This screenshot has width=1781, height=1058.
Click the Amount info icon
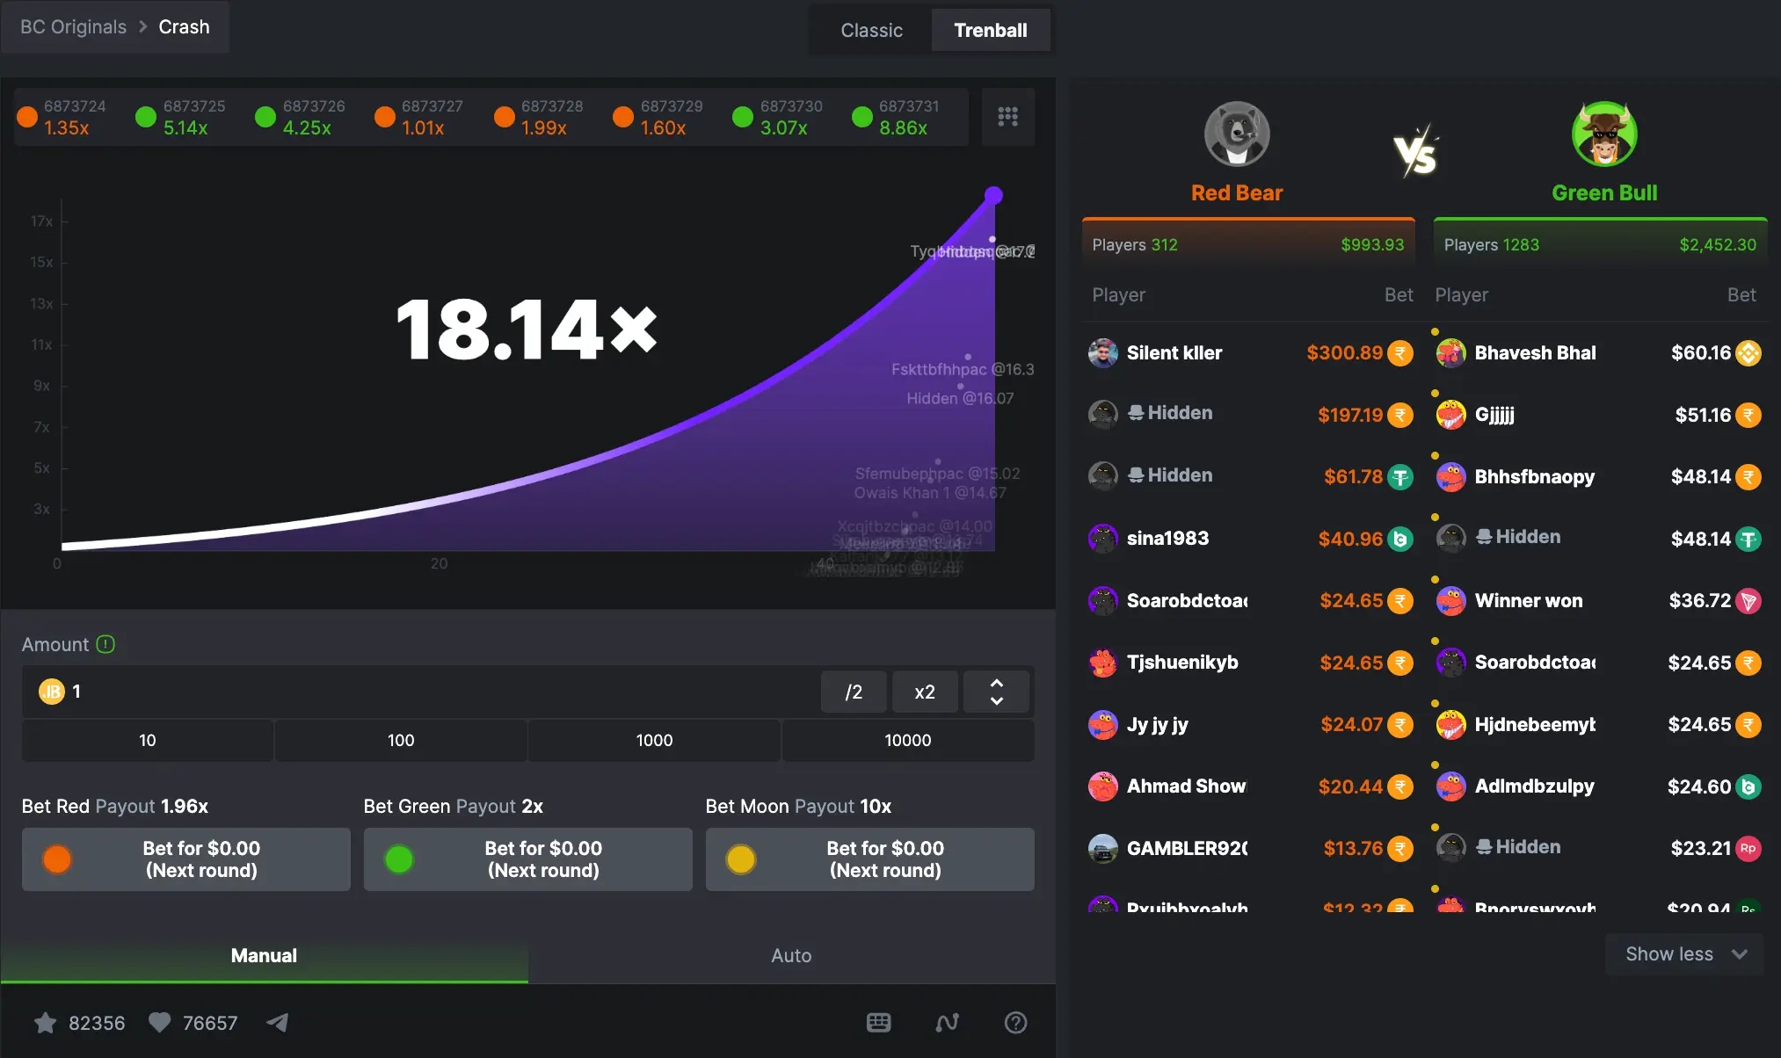(x=105, y=644)
